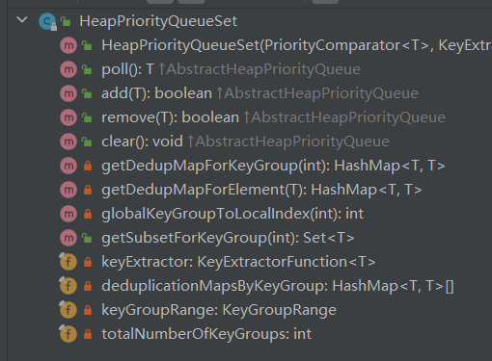Image resolution: width=492 pixels, height=361 pixels.
Task: Click method icon for globalKeyGroupToLocalIndex
Action: coord(68,214)
